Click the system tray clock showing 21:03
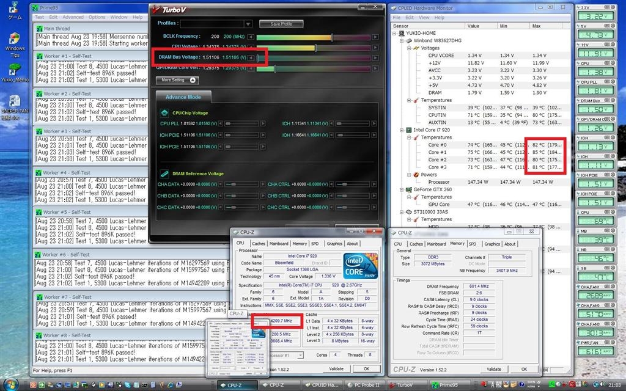This screenshot has height=391, width=626. tap(615, 385)
